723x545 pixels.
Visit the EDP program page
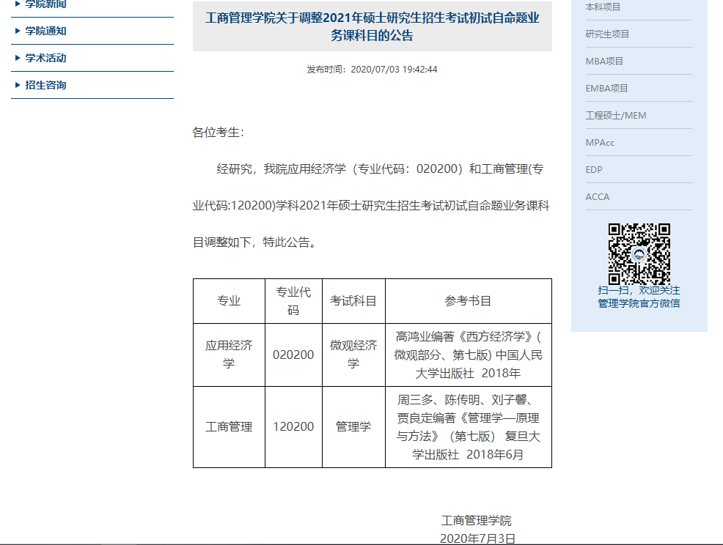pos(594,169)
